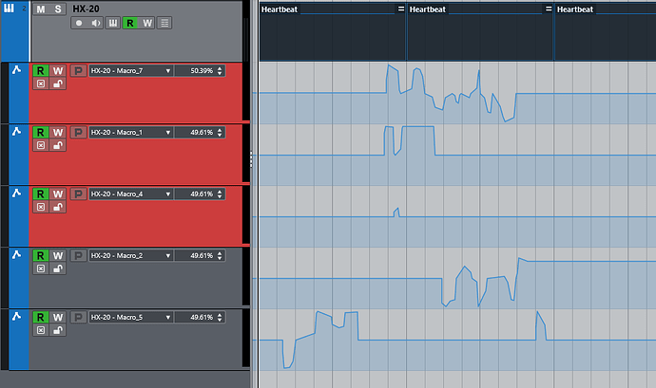The width and height of the screenshot is (656, 388).
Task: Click Macro_1 automation lane icon
Action: (16, 131)
